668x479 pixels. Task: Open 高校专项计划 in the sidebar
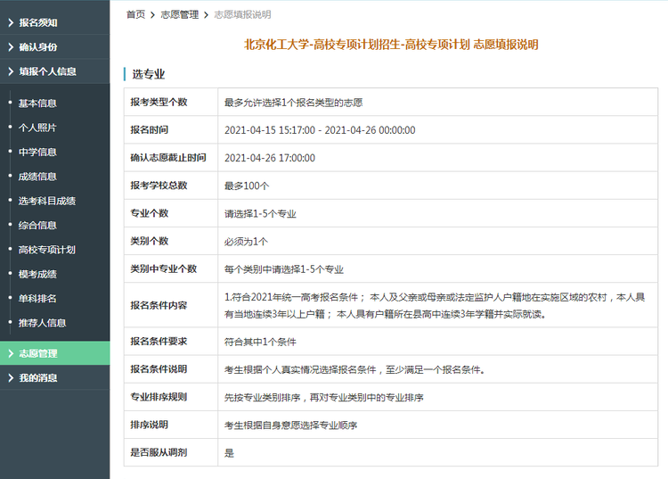tap(47, 250)
